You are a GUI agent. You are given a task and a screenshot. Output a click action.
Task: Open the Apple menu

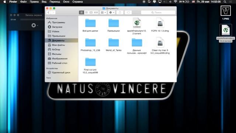pos(5,1)
